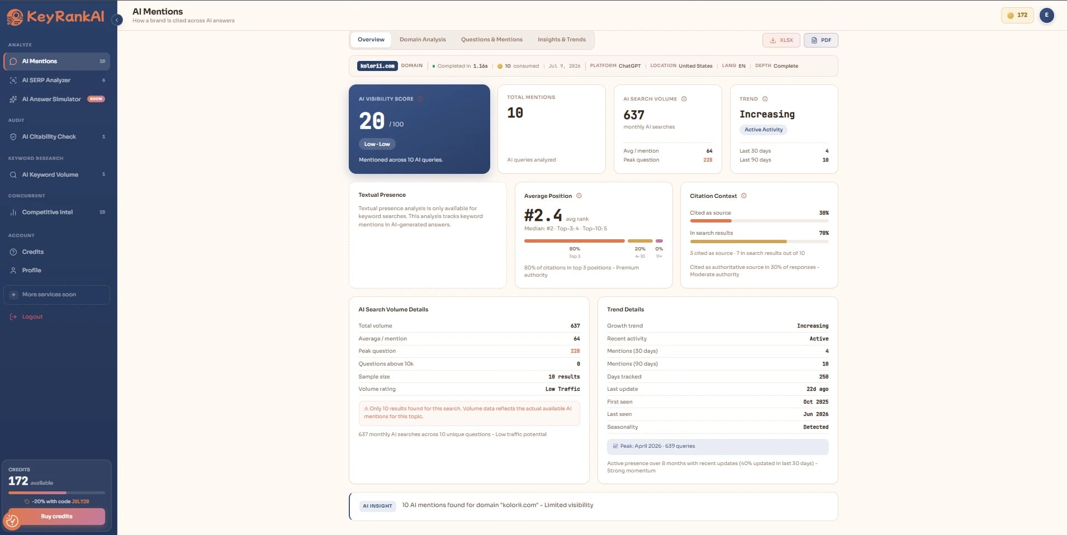Click the info icon next to AI Search Volume

(x=684, y=99)
